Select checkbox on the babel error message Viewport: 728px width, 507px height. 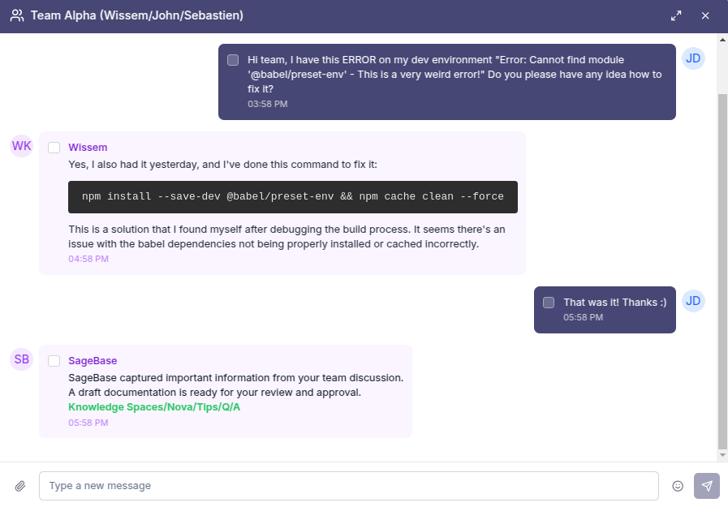(x=233, y=60)
